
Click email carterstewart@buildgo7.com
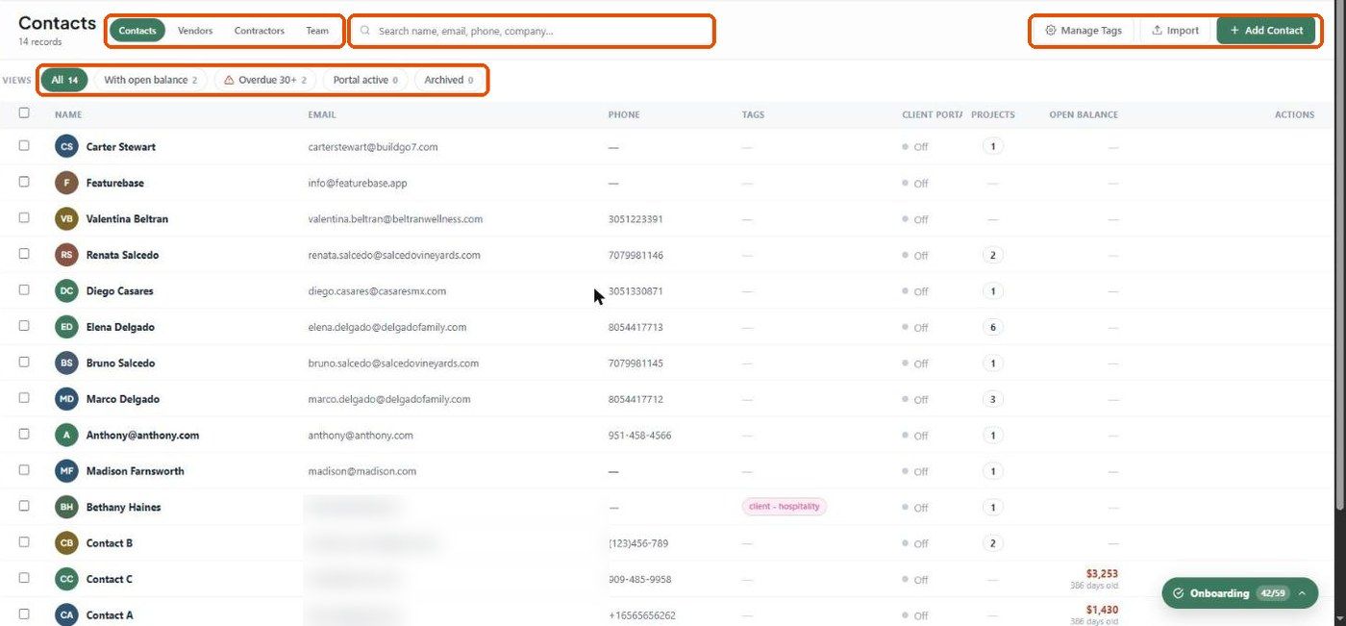pos(373,147)
